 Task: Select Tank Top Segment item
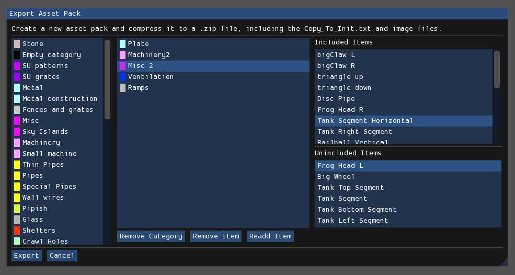pyautogui.click(x=408, y=188)
